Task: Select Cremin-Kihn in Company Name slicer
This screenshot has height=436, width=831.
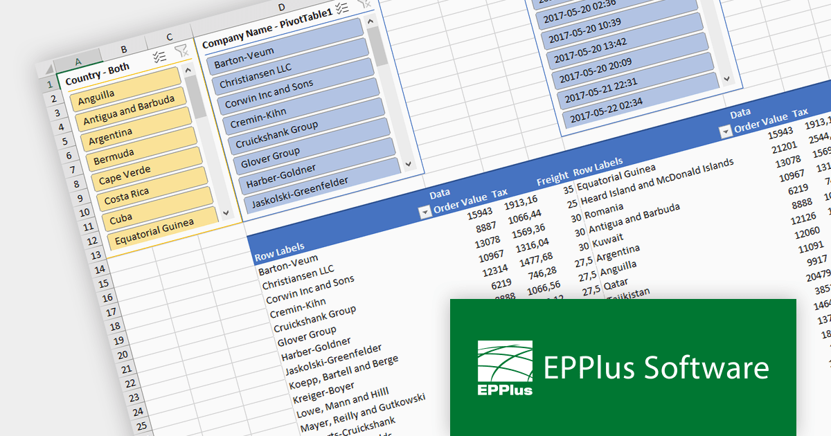Action: (x=301, y=107)
